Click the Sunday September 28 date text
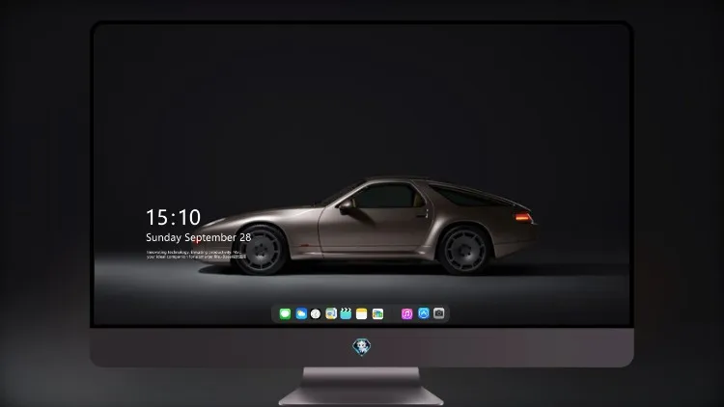The height and width of the screenshot is (407, 724). (x=199, y=237)
